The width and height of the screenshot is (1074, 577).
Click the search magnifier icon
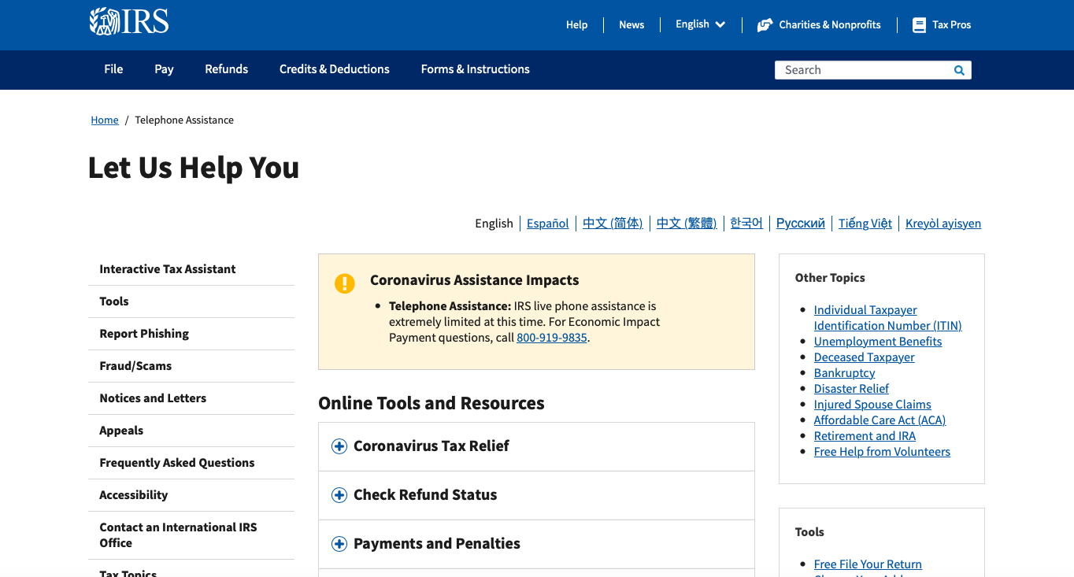point(959,70)
